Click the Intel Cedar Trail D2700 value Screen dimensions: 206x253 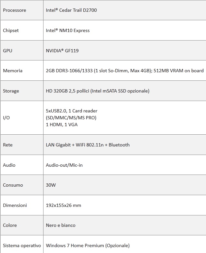[71, 10]
